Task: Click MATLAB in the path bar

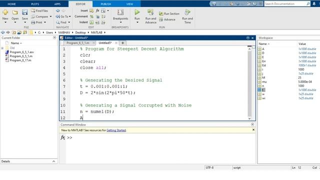Action: pos(96,32)
